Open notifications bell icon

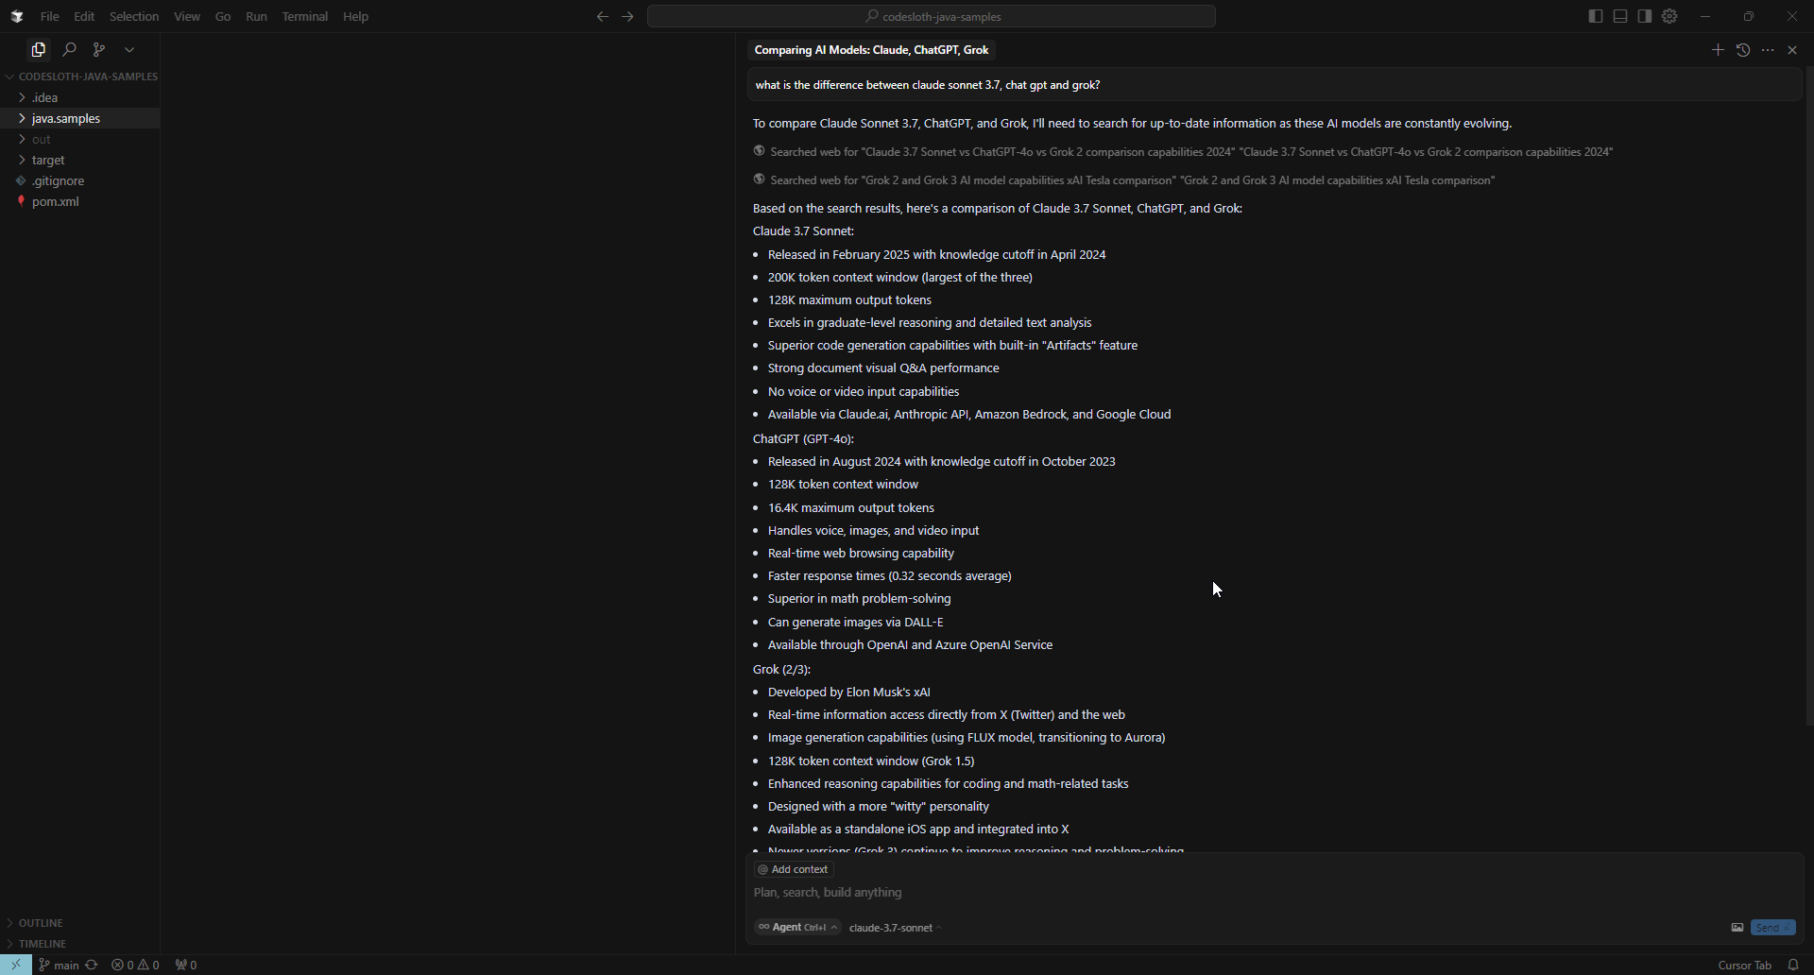(x=1793, y=965)
